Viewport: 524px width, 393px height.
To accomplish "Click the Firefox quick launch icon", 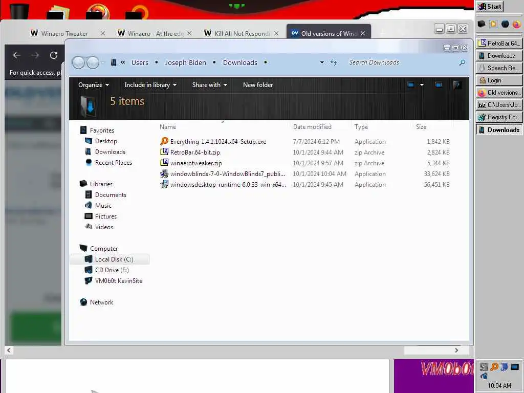I will click(x=517, y=24).
